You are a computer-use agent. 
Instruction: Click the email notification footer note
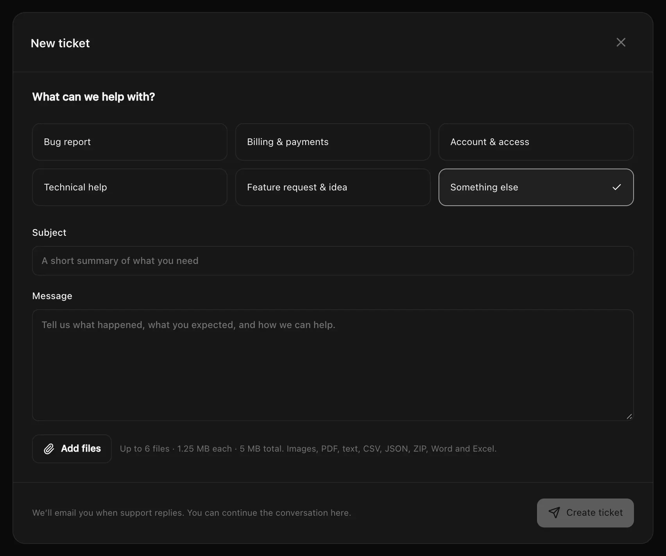(192, 513)
